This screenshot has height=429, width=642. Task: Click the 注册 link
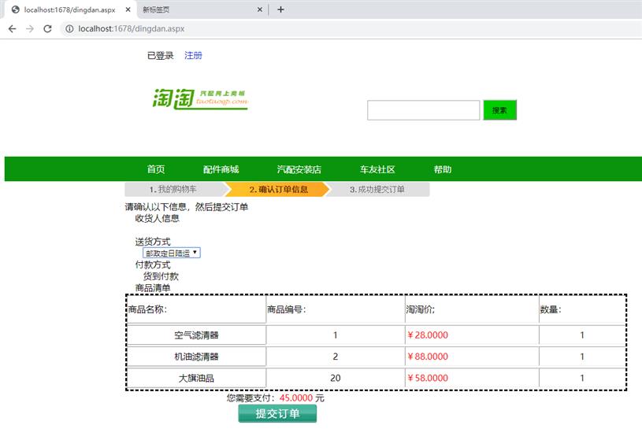193,55
